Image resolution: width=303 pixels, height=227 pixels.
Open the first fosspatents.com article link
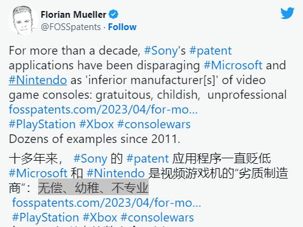(x=103, y=110)
